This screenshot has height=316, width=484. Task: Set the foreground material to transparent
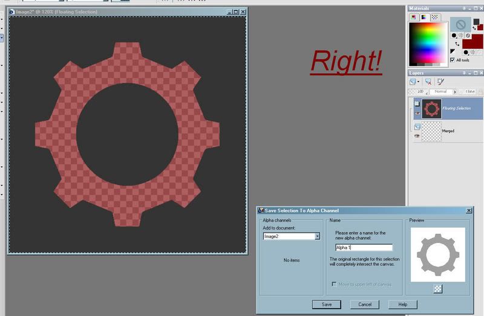click(468, 36)
